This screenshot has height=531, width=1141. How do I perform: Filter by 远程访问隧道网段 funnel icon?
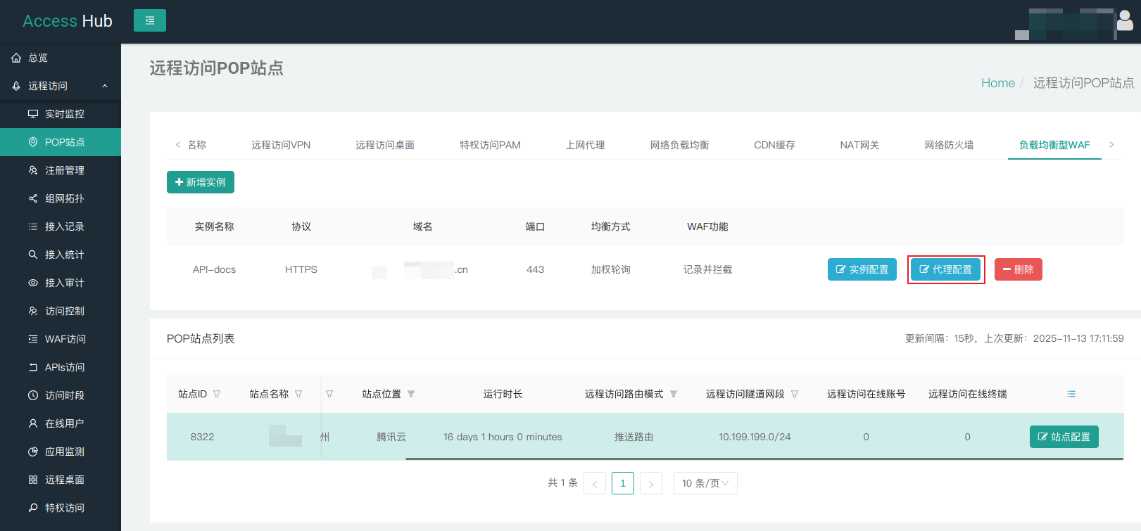pyautogui.click(x=795, y=394)
